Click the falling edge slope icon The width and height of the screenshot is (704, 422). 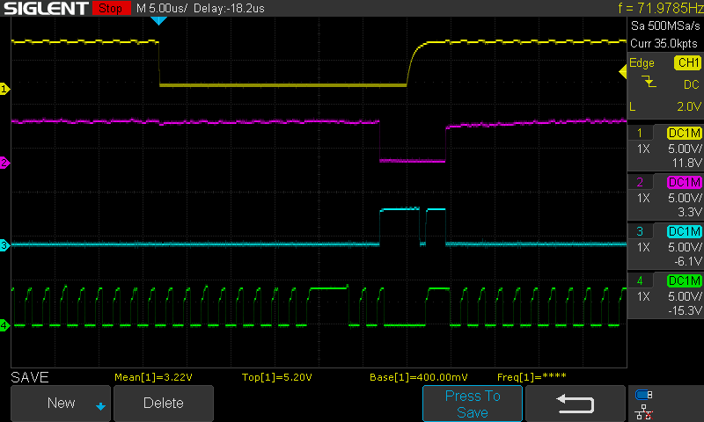click(649, 81)
